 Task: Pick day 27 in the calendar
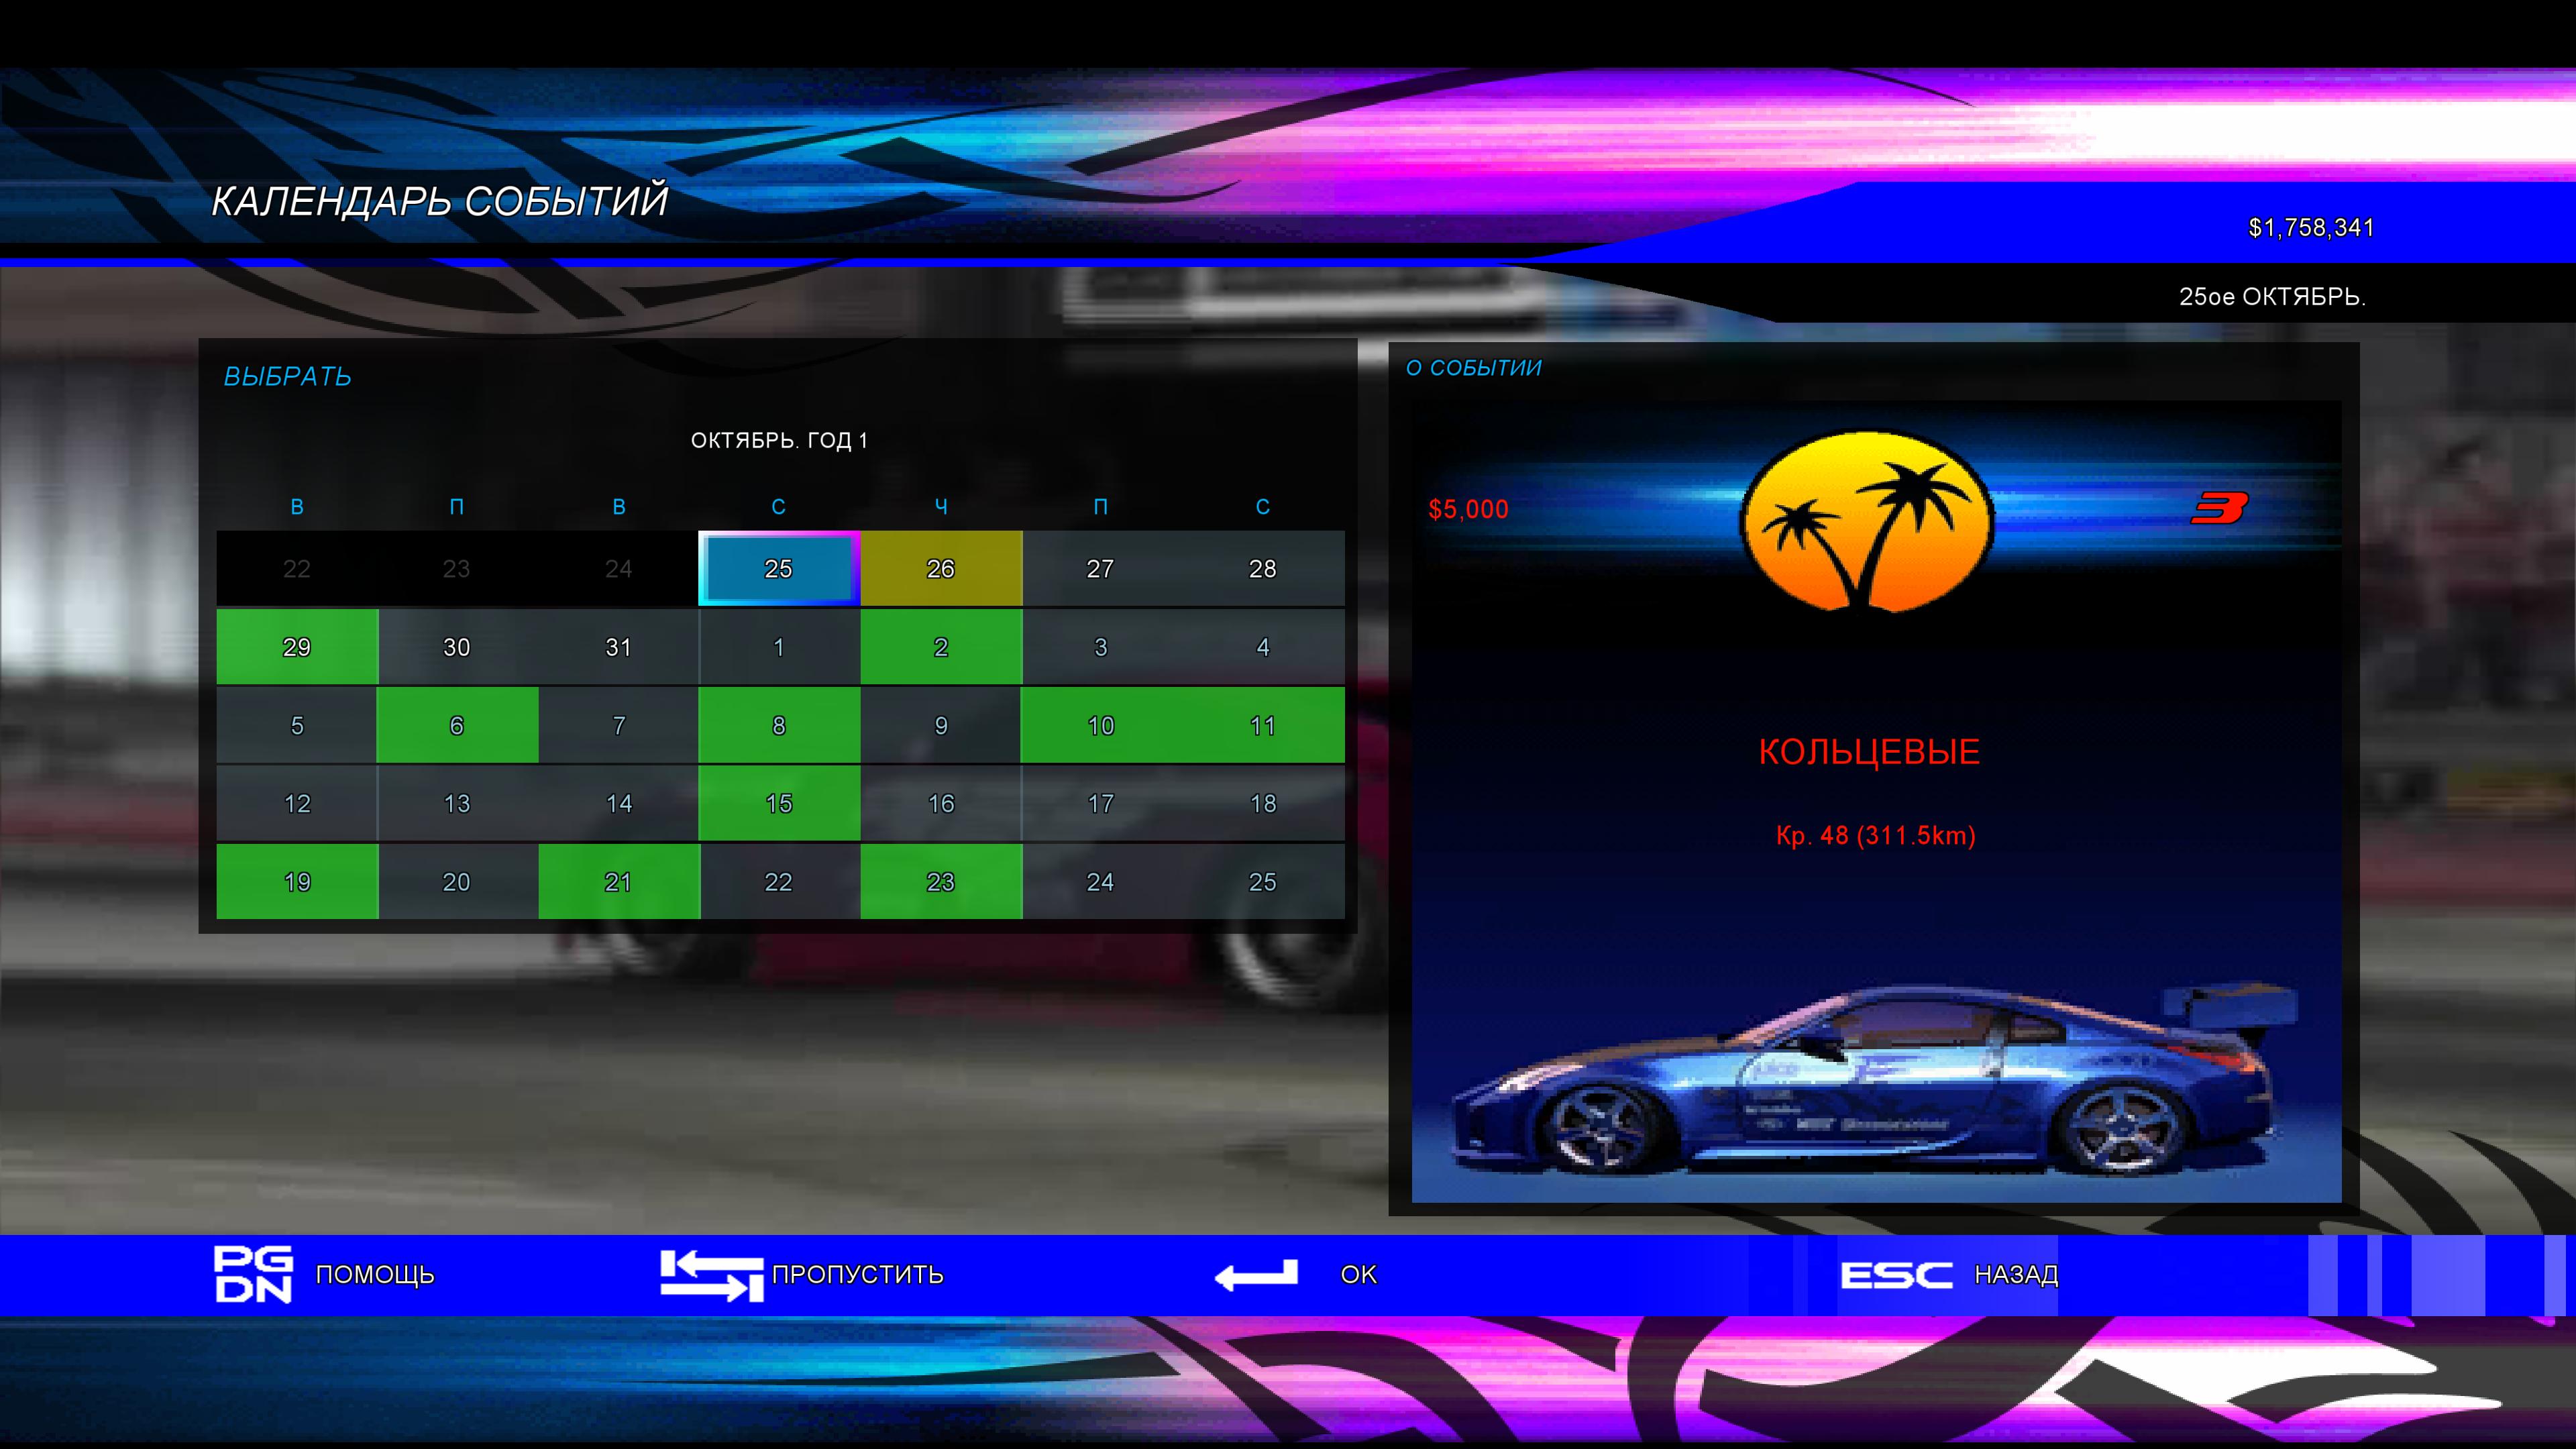tap(1101, 568)
